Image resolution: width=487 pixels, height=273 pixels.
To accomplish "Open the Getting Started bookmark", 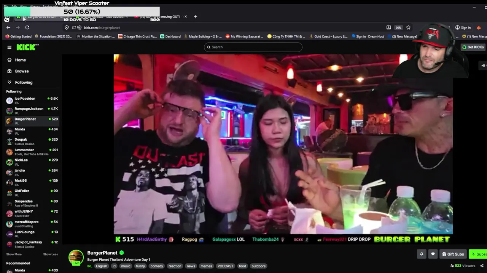I will point(19,36).
